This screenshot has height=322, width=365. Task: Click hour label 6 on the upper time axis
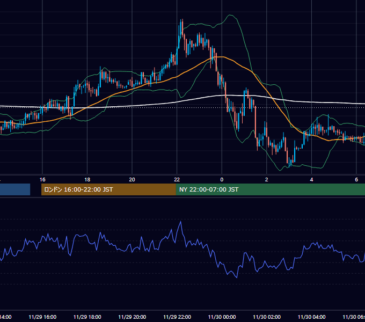coord(356,179)
